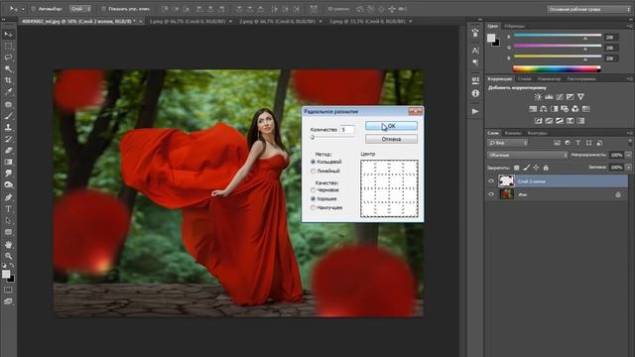Screen dimensions: 635x357
Task: Click the color spectrum ramp
Action: point(557,68)
